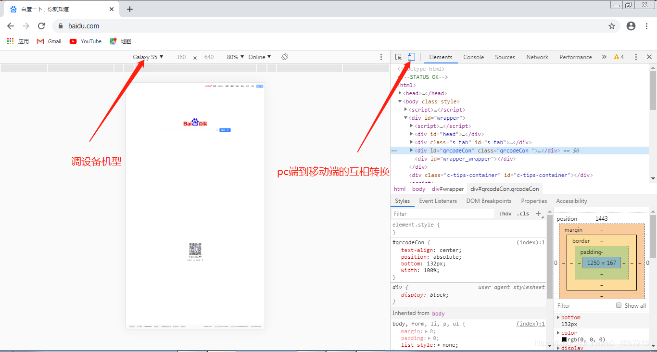Open Gmail bookmark
657x352 pixels.
49,41
